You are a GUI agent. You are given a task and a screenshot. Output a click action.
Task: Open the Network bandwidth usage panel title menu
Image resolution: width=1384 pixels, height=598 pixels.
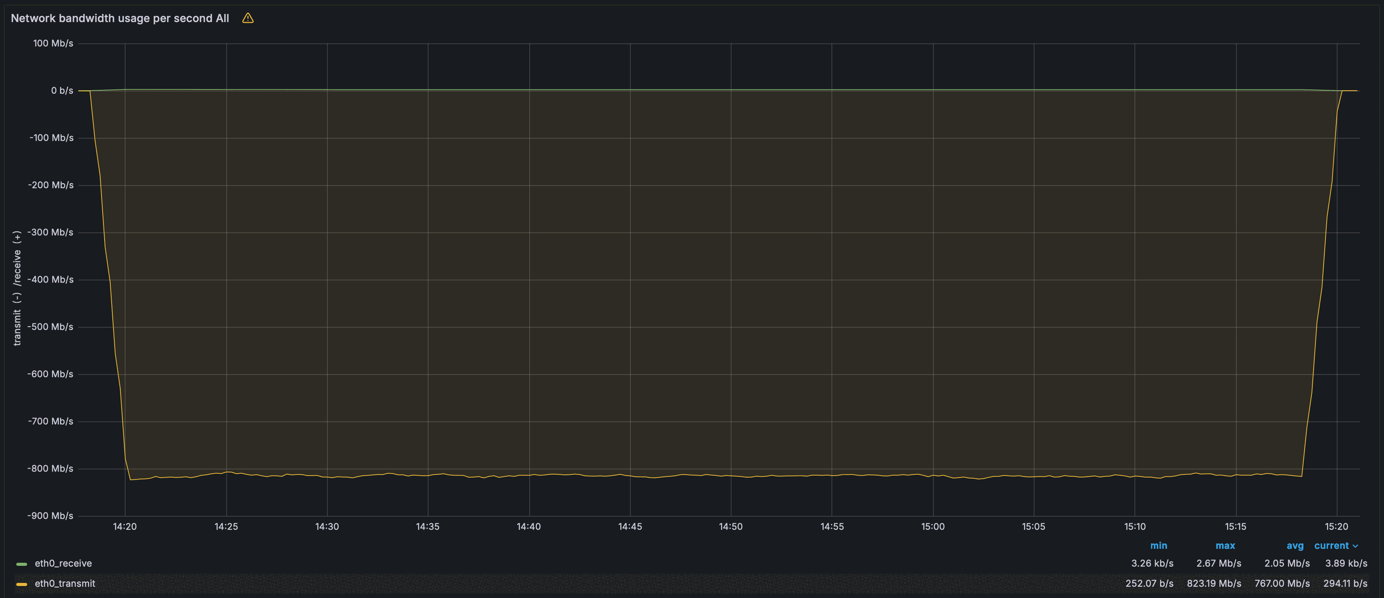coord(120,18)
